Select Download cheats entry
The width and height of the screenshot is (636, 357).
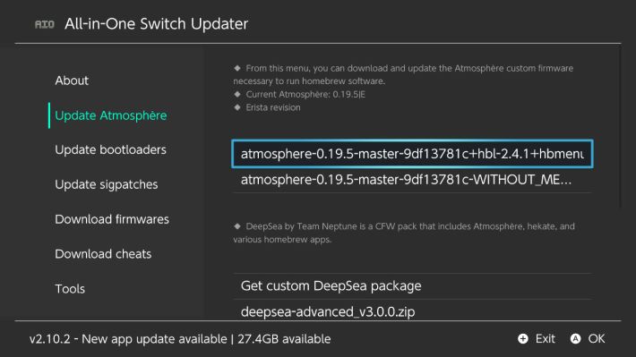[103, 254]
